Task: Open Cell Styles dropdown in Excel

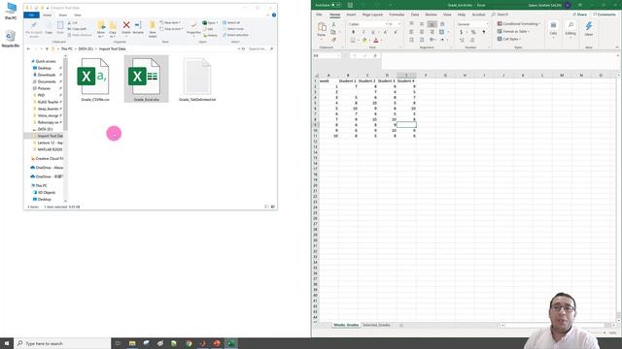Action: [508, 39]
